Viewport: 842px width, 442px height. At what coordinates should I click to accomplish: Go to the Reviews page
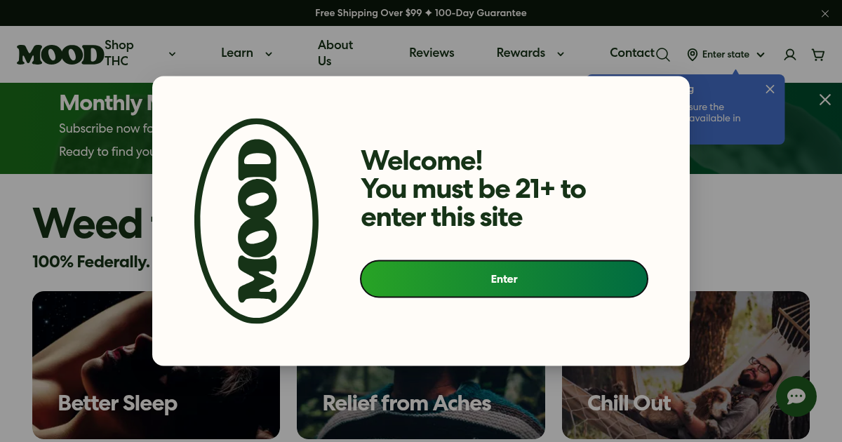coord(432,53)
